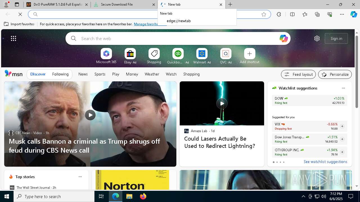Viewport: 360px width, 202px height.
Task: Open page settings gear icon
Action: tap(317, 38)
